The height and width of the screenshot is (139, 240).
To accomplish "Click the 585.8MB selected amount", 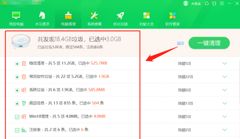I will click(97, 90).
